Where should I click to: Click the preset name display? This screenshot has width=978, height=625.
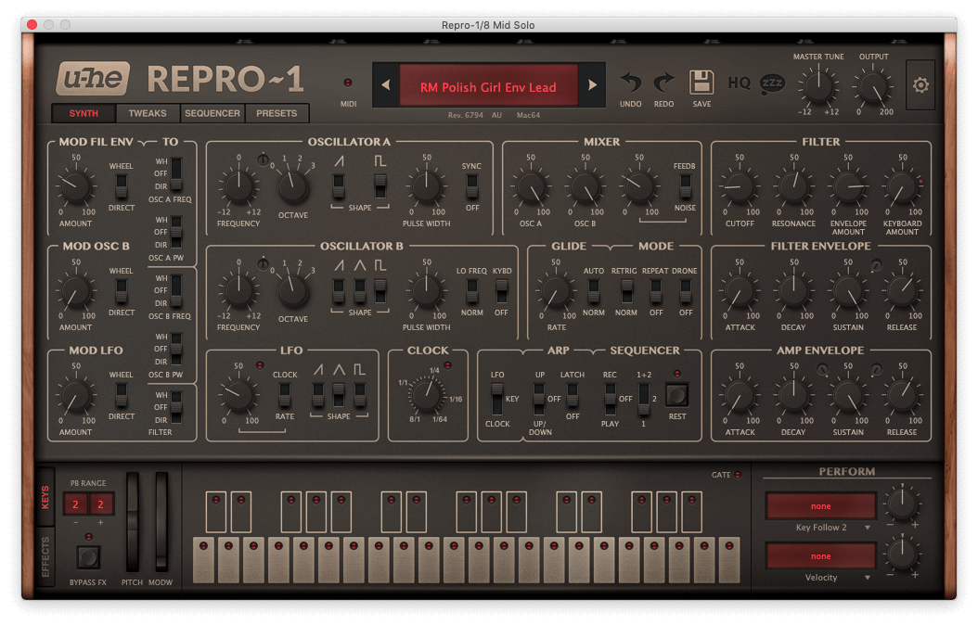click(488, 87)
